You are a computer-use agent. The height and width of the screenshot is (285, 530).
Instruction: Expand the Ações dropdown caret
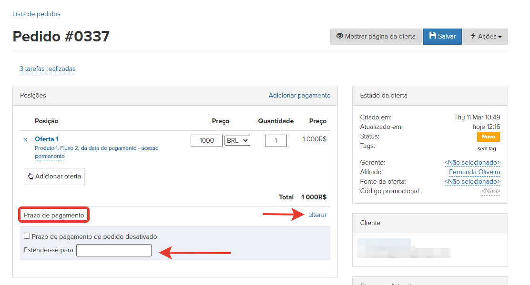pos(499,37)
